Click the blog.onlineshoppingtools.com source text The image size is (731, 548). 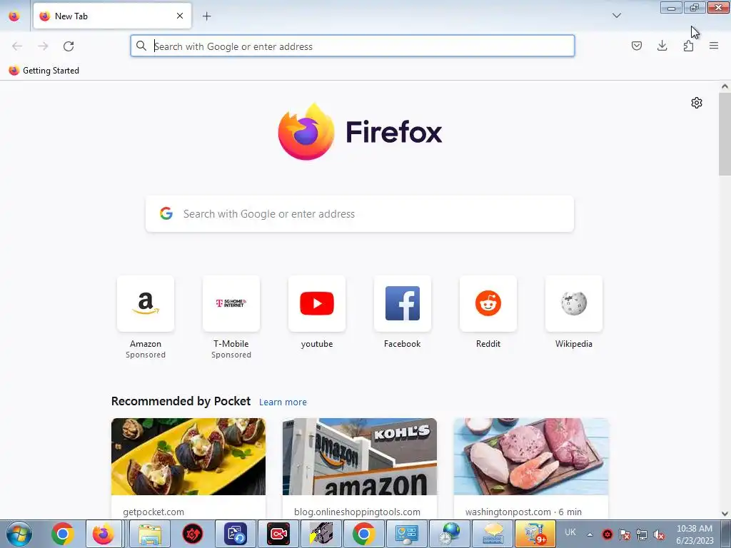357,512
